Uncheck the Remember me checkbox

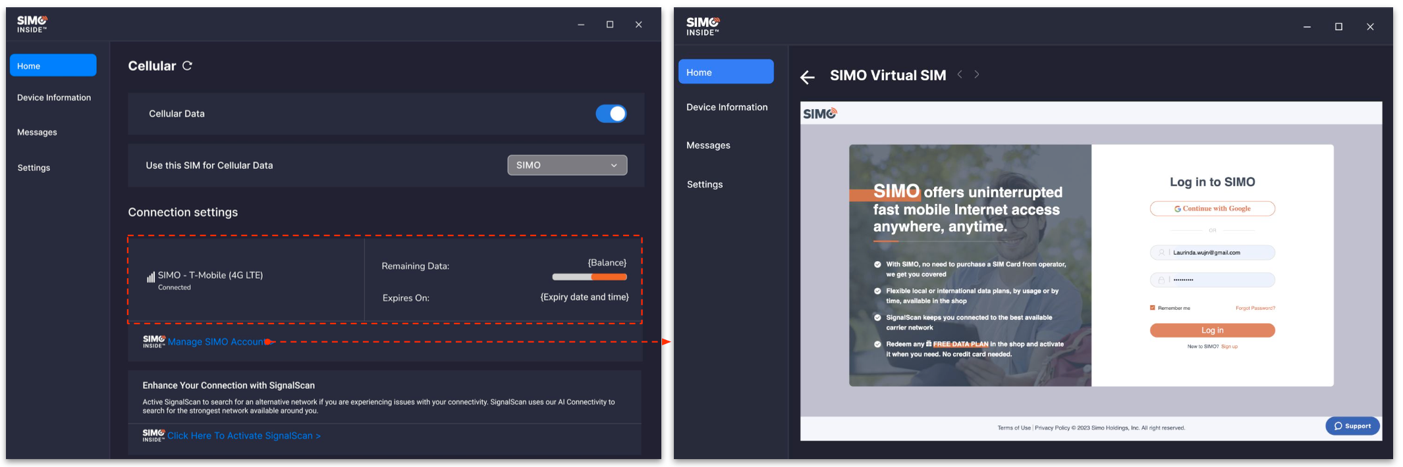coord(1153,308)
